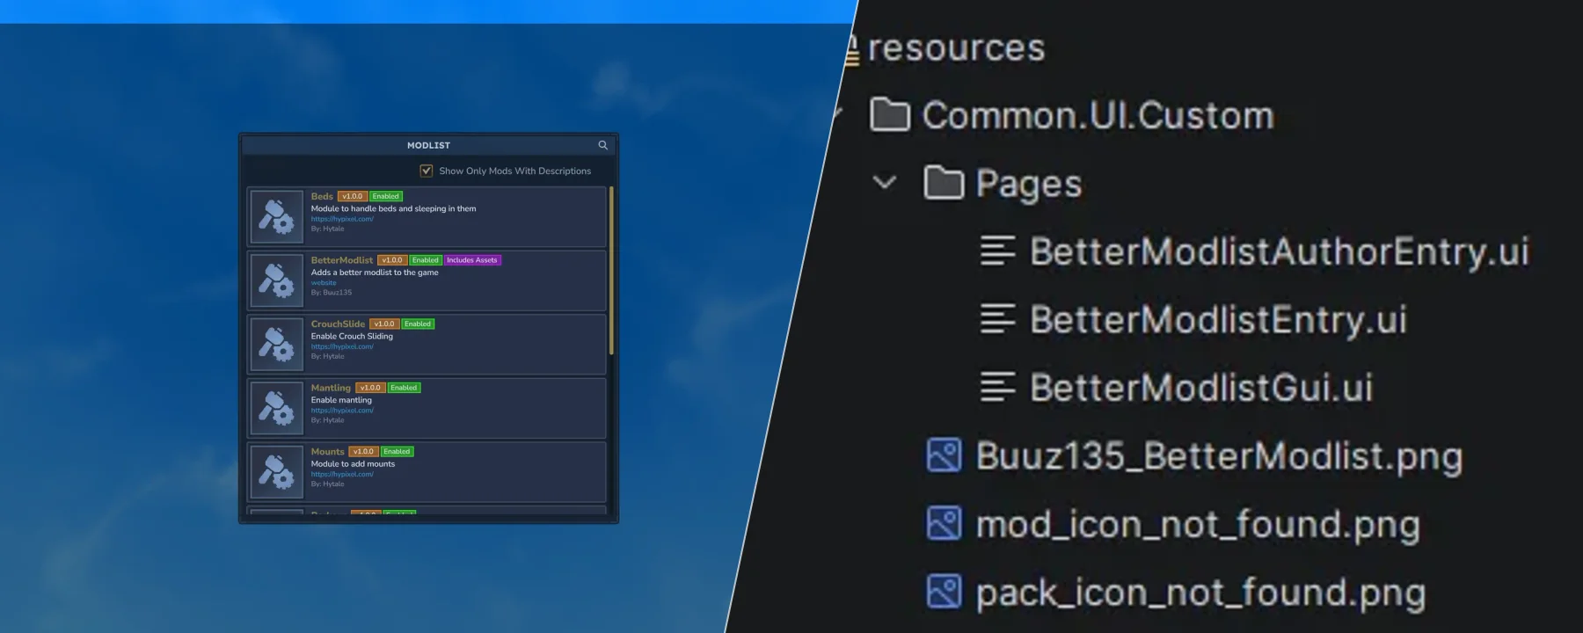Click the Mantling mod icon

(276, 408)
